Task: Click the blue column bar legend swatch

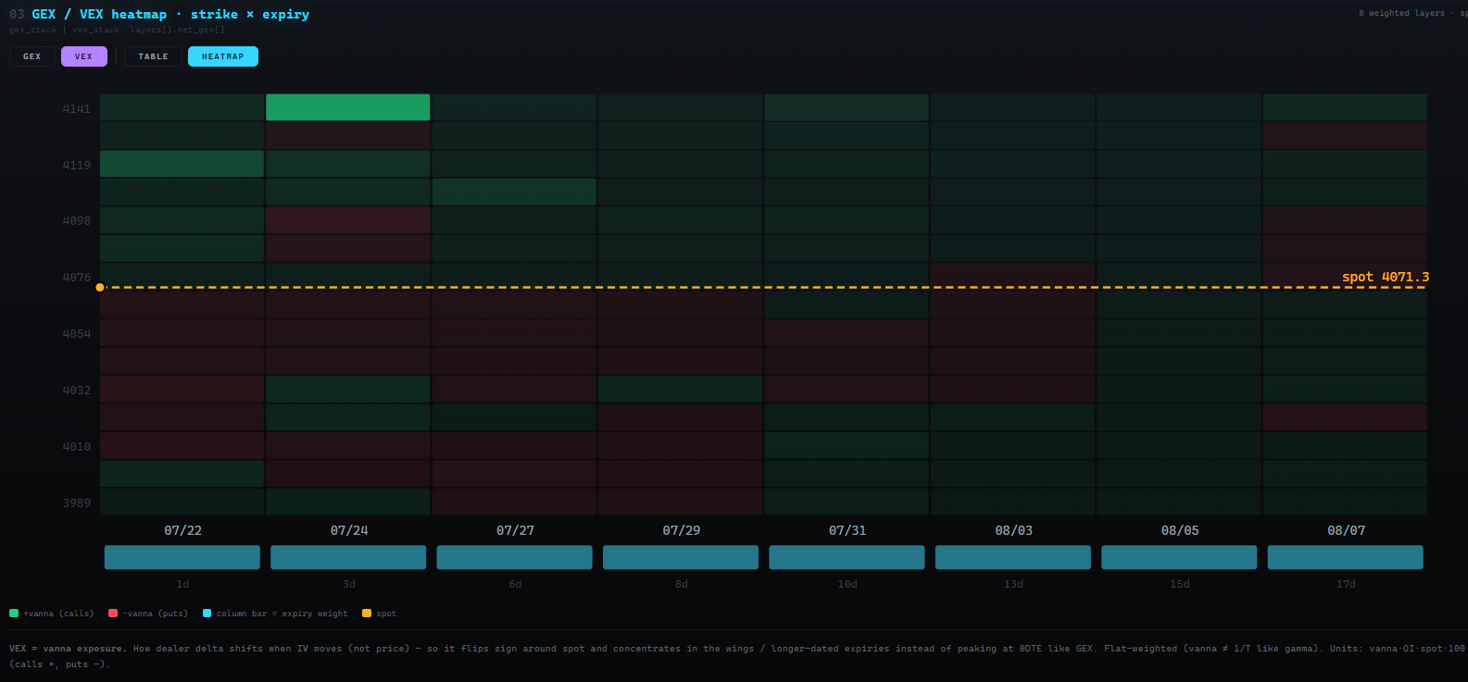Action: [207, 613]
